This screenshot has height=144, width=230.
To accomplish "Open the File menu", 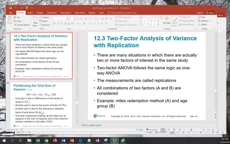I will pyautogui.click(x=10, y=13).
